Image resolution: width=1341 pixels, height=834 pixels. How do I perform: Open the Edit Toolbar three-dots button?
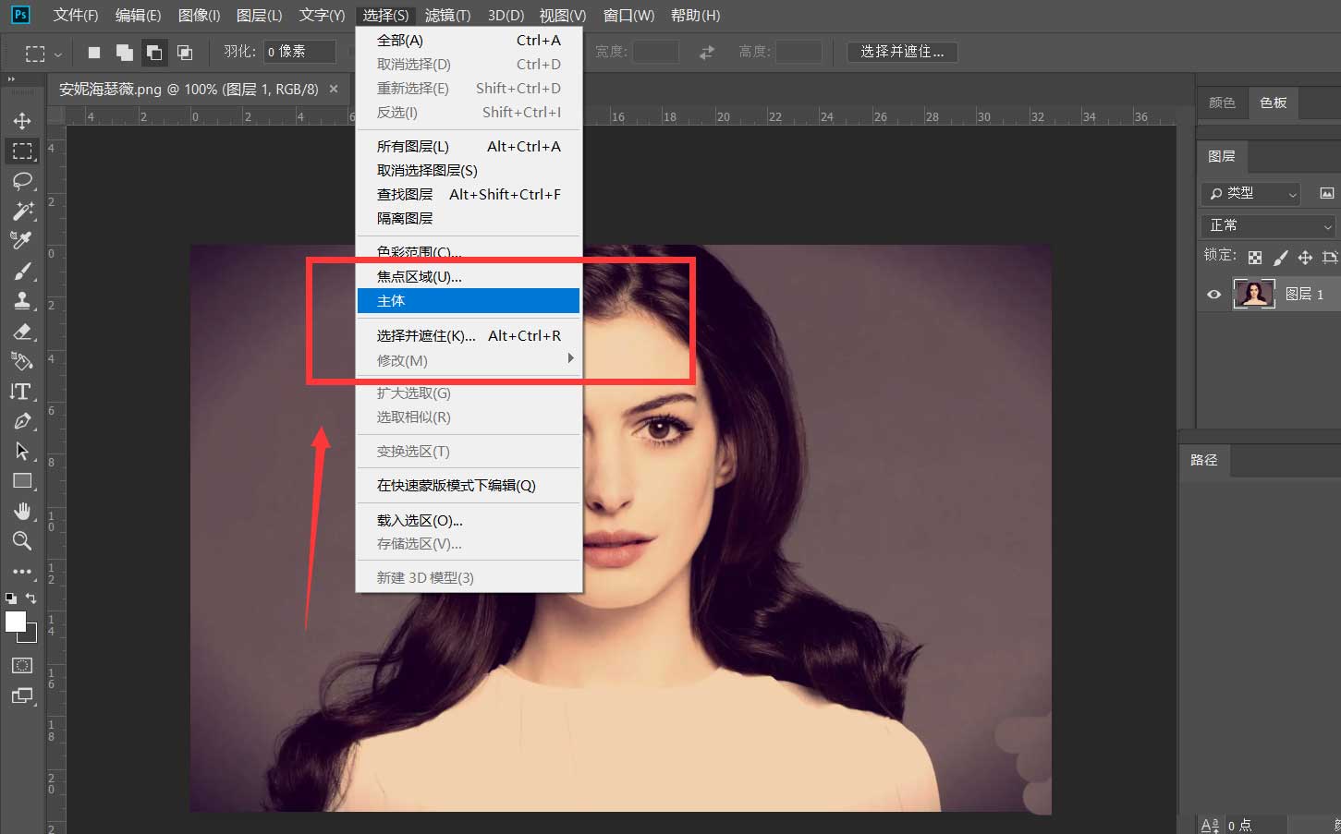[x=22, y=572]
